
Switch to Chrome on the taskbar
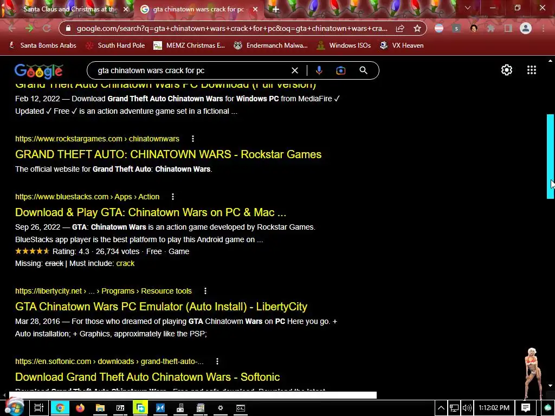click(x=60, y=408)
